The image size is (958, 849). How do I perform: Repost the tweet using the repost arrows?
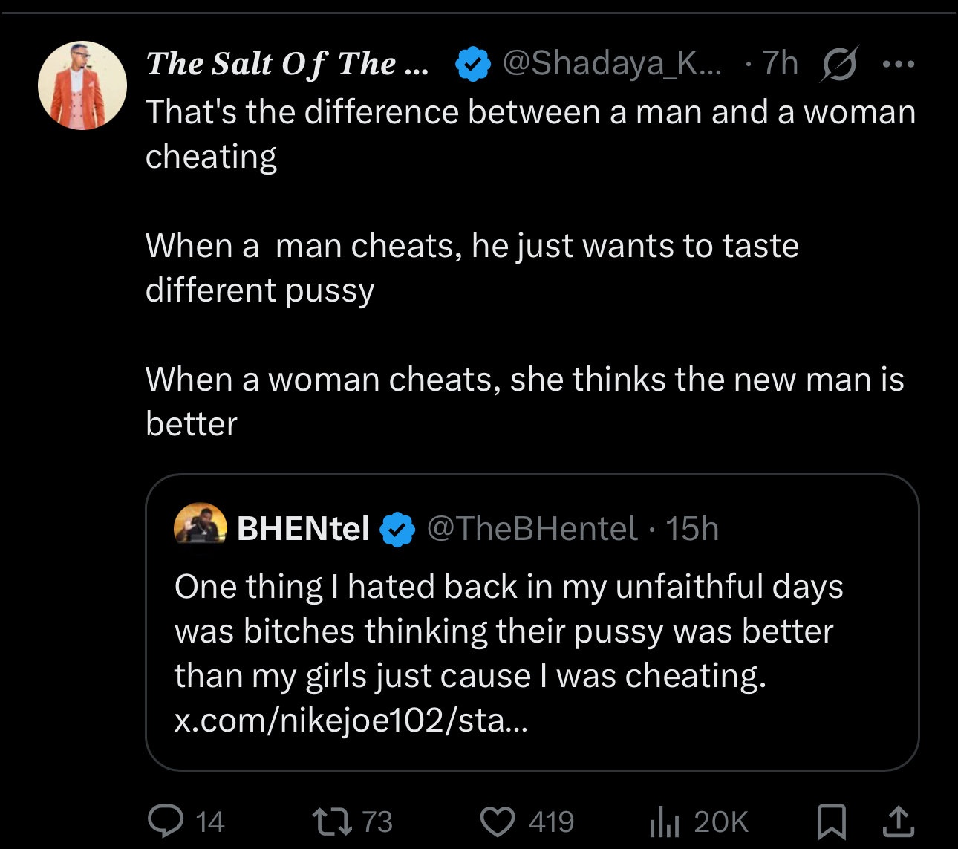(x=332, y=822)
